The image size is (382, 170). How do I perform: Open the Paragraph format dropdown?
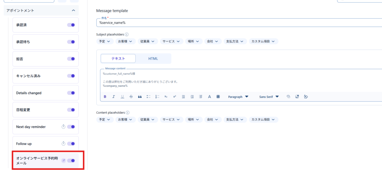[238, 97]
